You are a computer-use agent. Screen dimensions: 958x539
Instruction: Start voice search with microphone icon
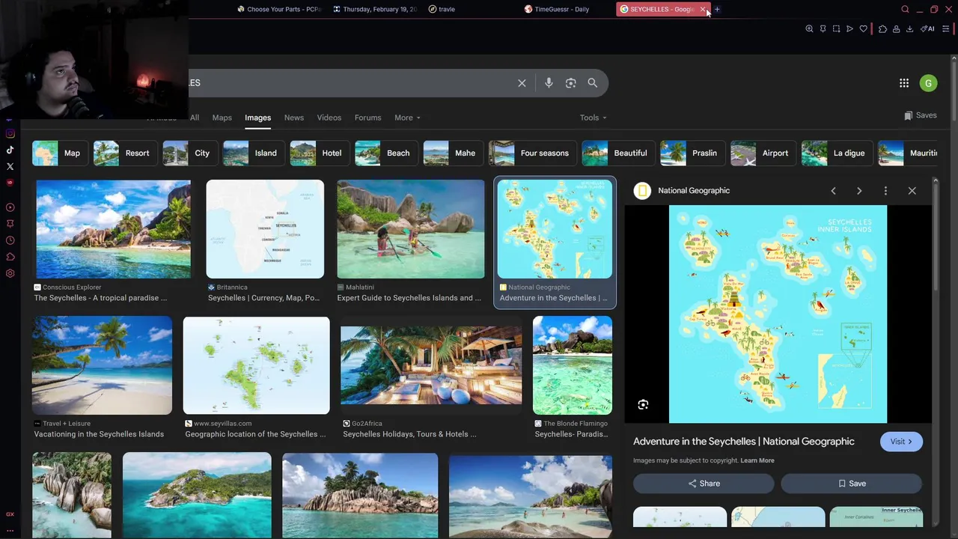tap(549, 83)
